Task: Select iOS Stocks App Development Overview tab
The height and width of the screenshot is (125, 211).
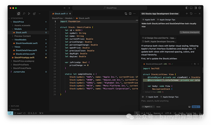Action: (160, 14)
